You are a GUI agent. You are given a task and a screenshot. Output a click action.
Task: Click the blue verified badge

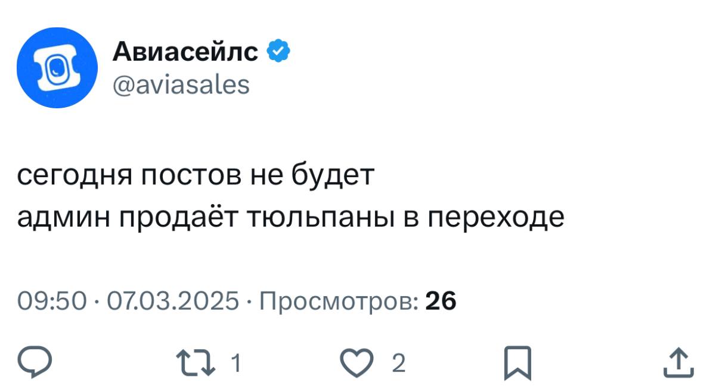pyautogui.click(x=278, y=52)
